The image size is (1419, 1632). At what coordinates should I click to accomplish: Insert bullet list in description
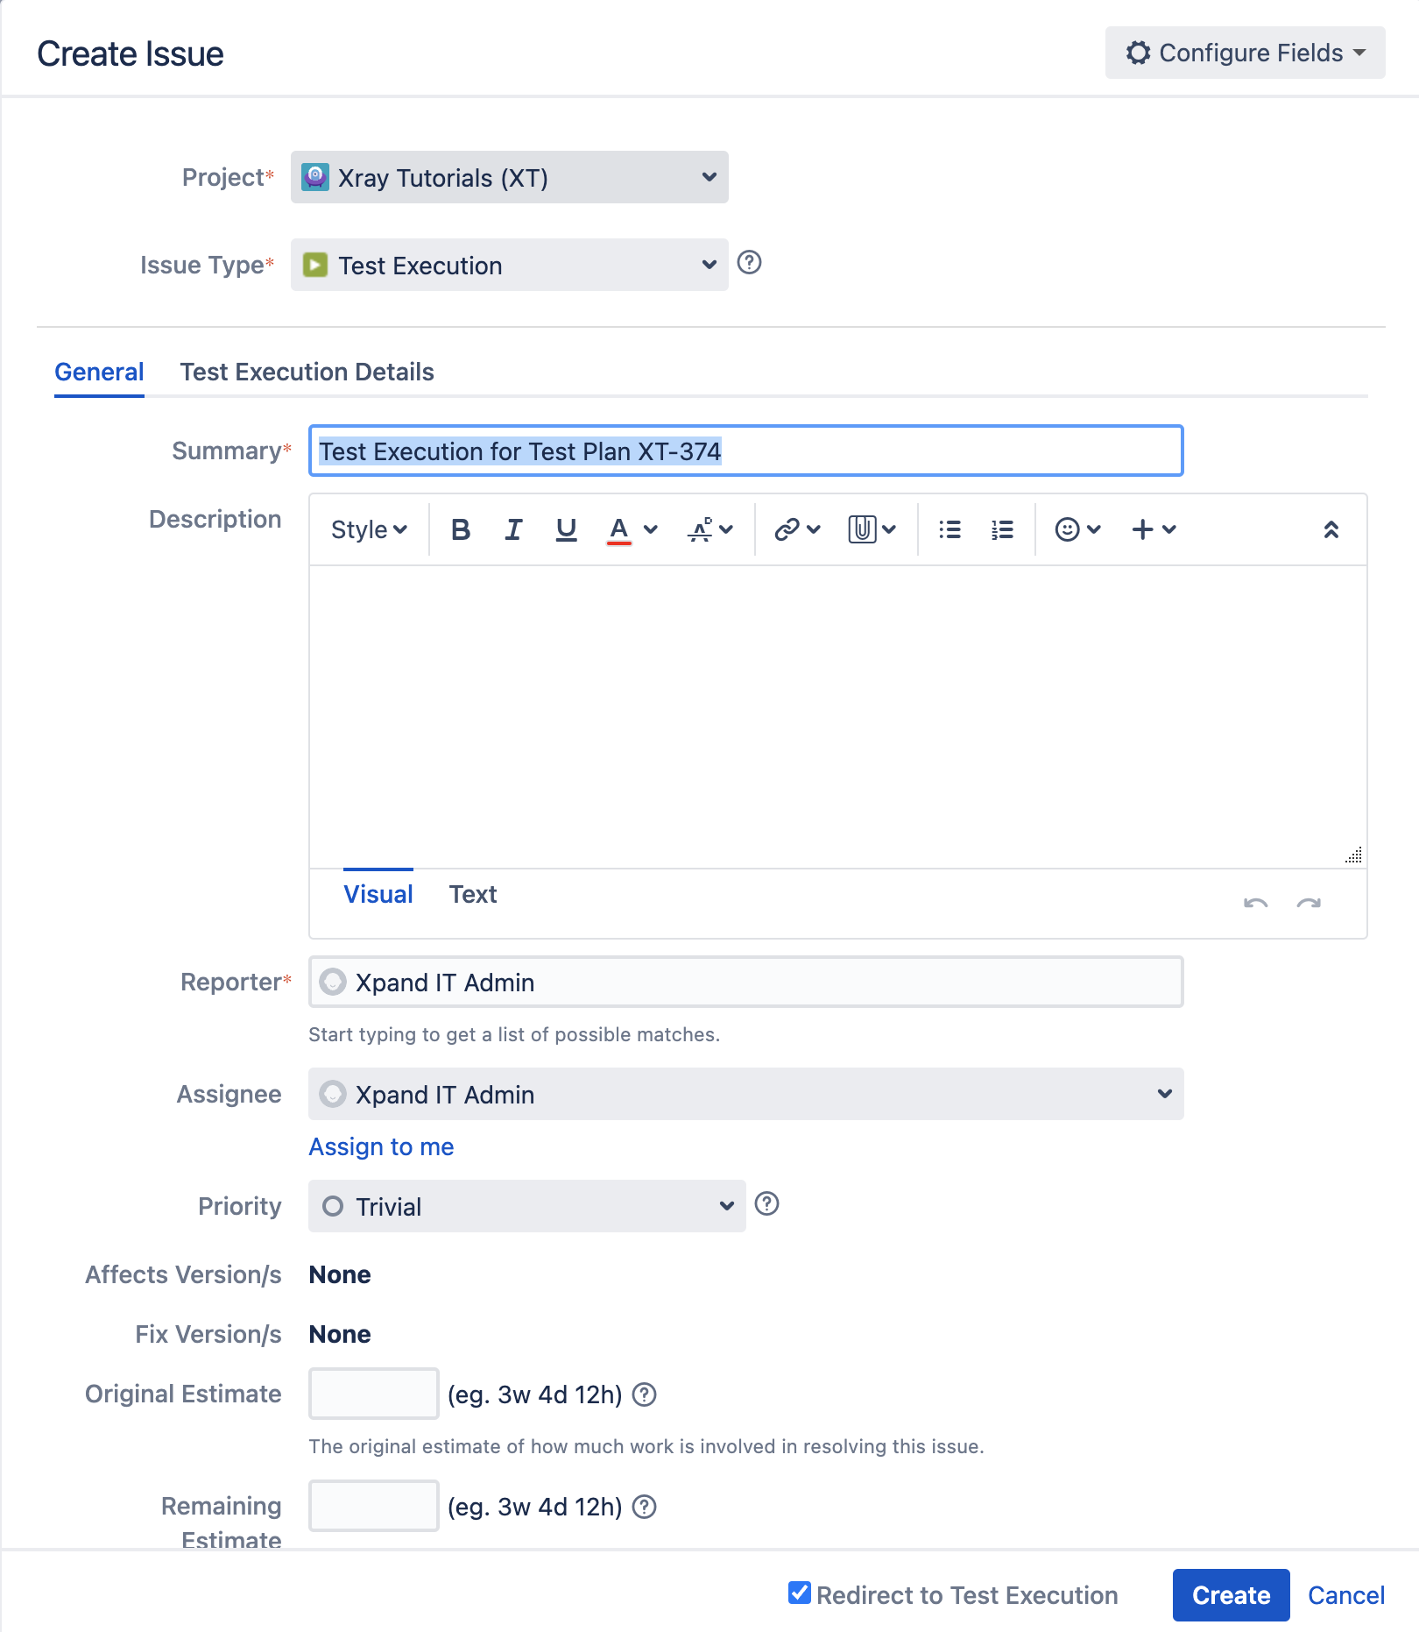coord(950,529)
